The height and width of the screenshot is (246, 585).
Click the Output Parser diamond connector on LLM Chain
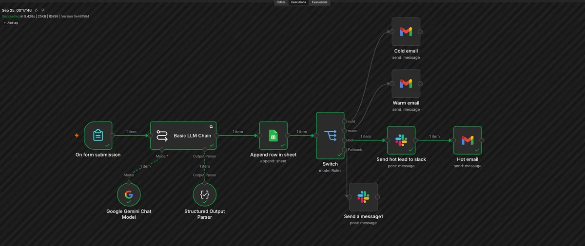[x=205, y=150]
